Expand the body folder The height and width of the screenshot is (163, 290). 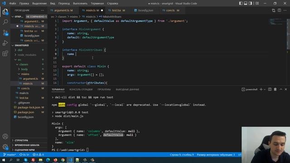coord(29,69)
